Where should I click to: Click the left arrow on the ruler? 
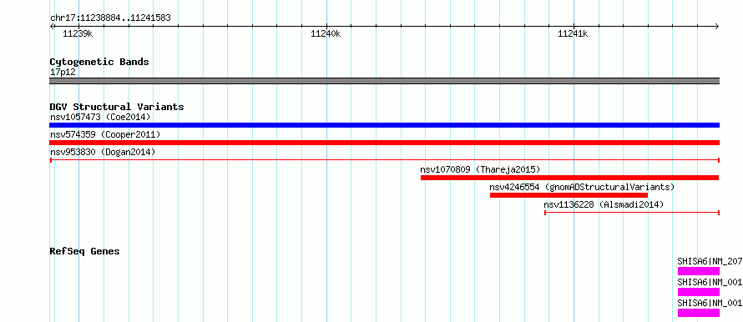pos(52,26)
